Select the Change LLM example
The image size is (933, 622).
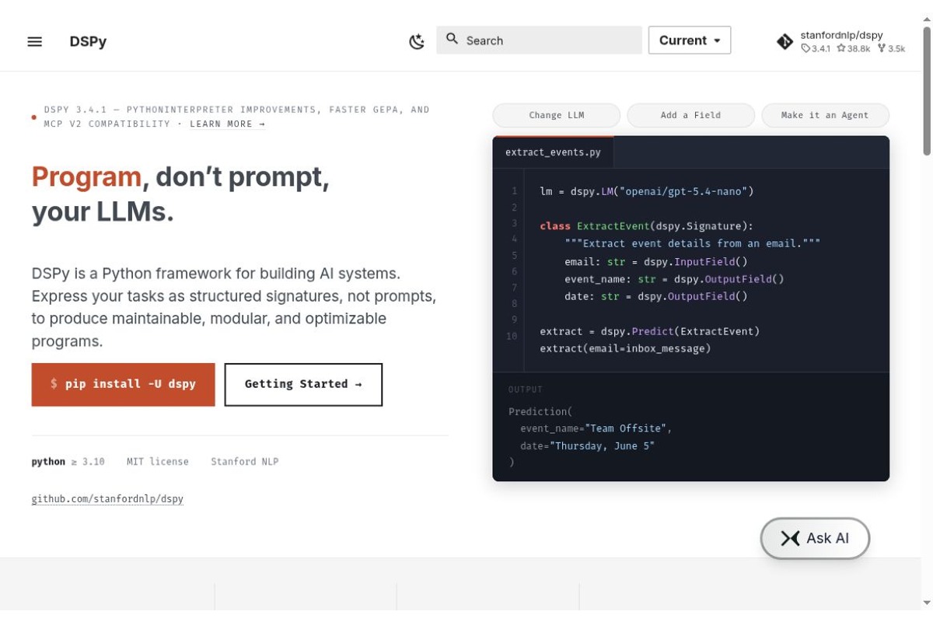point(557,115)
